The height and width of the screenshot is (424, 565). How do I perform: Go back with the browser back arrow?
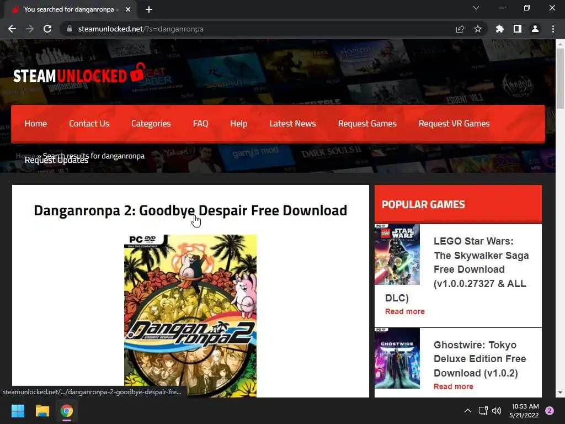pyautogui.click(x=12, y=29)
